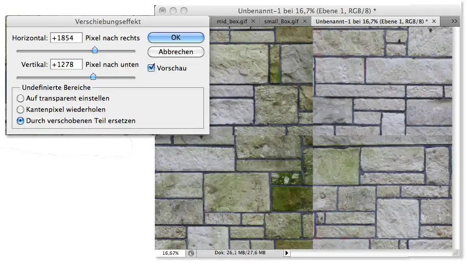Viewport: 467px width, 265px height.
Task: Click the Vertikal offset input field
Action: tap(66, 64)
